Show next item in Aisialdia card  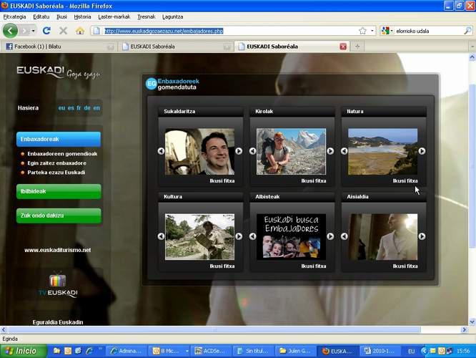coord(422,236)
